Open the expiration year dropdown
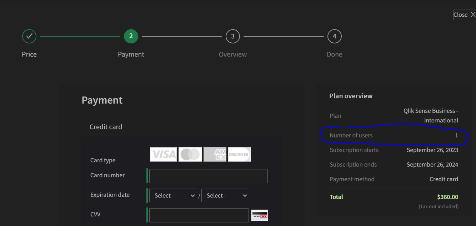Image resolution: width=476 pixels, height=226 pixels. click(225, 195)
